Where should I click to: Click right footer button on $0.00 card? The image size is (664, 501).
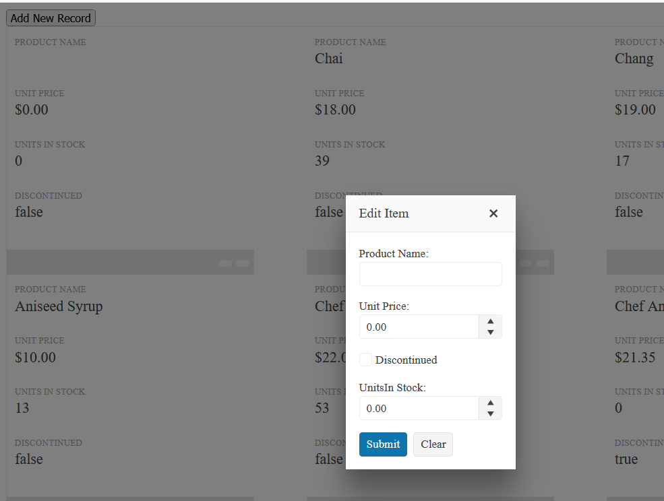point(242,263)
